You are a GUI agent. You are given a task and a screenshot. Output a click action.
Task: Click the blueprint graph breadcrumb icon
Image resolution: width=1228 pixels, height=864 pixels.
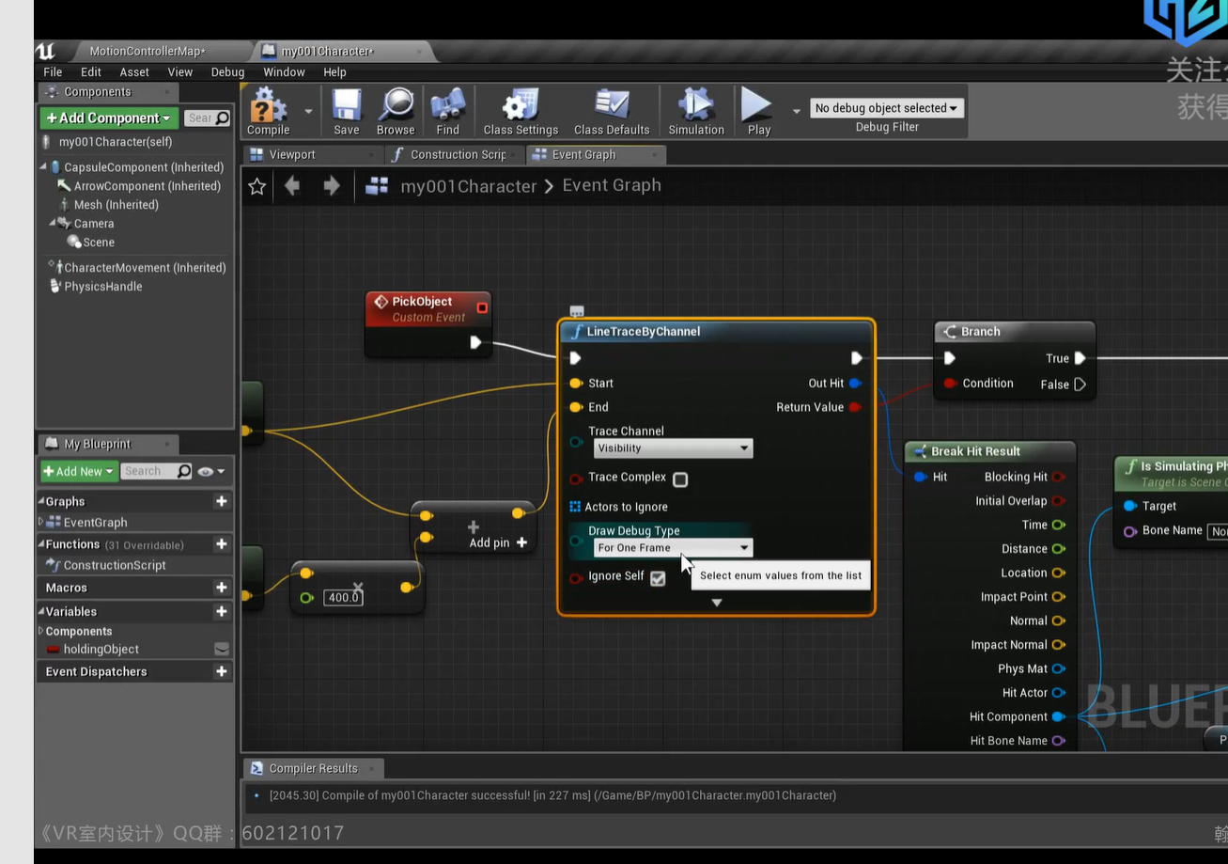tap(377, 186)
